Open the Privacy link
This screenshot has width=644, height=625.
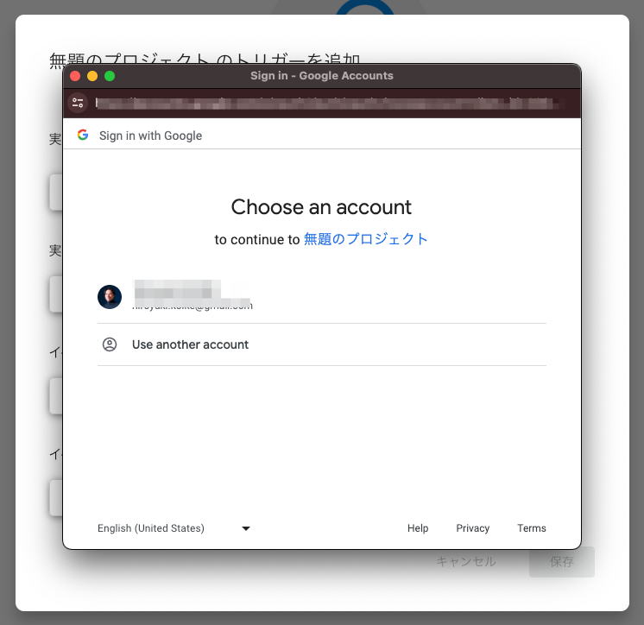point(473,528)
